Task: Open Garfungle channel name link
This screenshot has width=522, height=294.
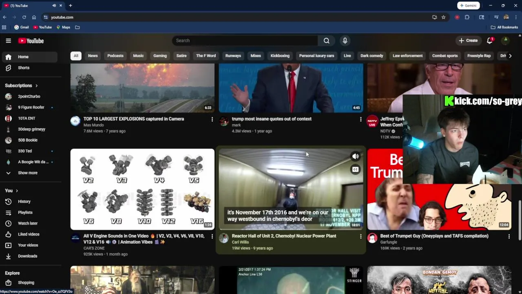Action: (x=389, y=242)
